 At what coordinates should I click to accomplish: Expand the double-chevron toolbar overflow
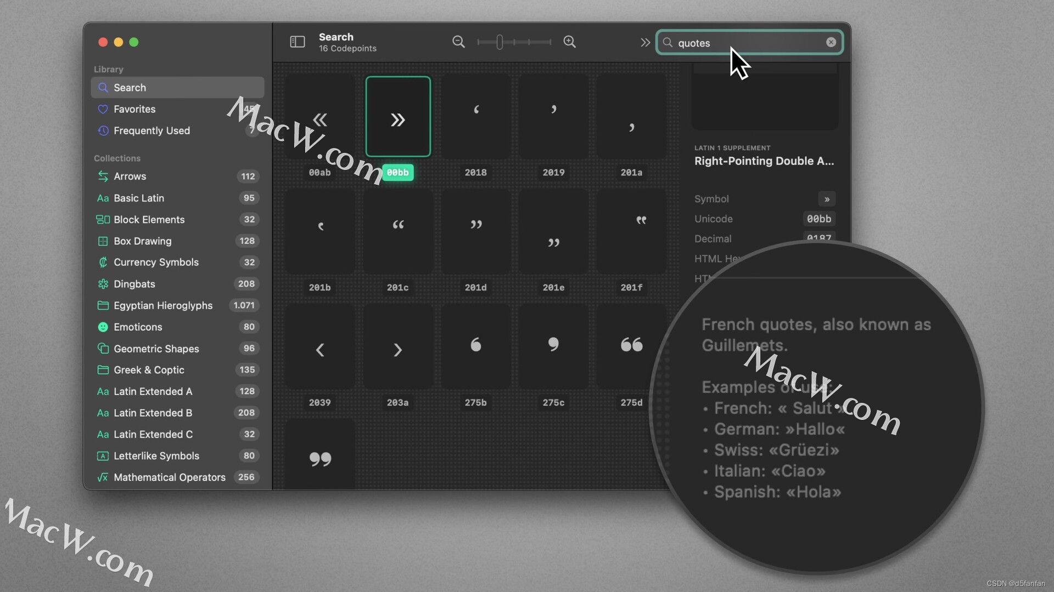(x=644, y=42)
